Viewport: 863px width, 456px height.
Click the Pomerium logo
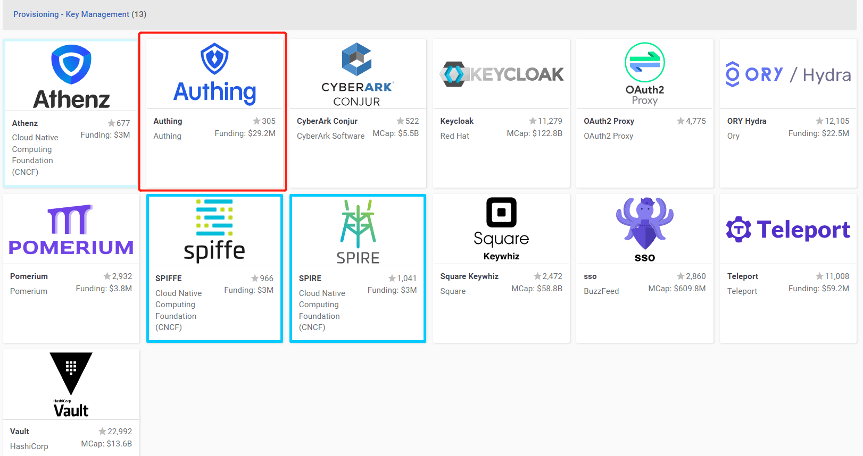tap(71, 230)
